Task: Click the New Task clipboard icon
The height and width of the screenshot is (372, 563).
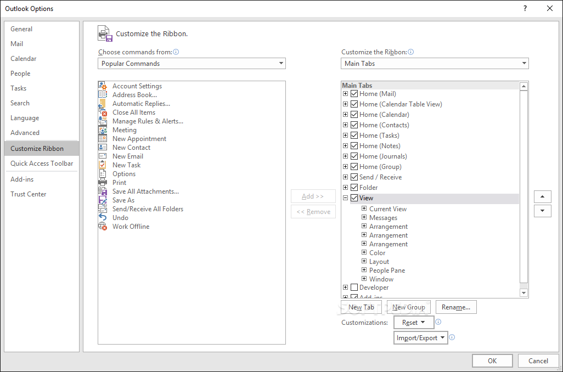Action: pos(103,165)
